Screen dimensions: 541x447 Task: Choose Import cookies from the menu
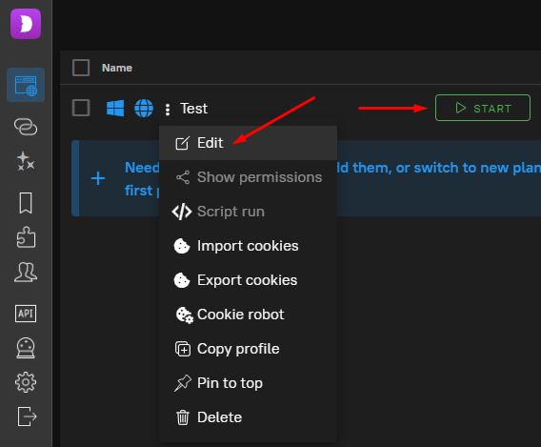click(248, 246)
